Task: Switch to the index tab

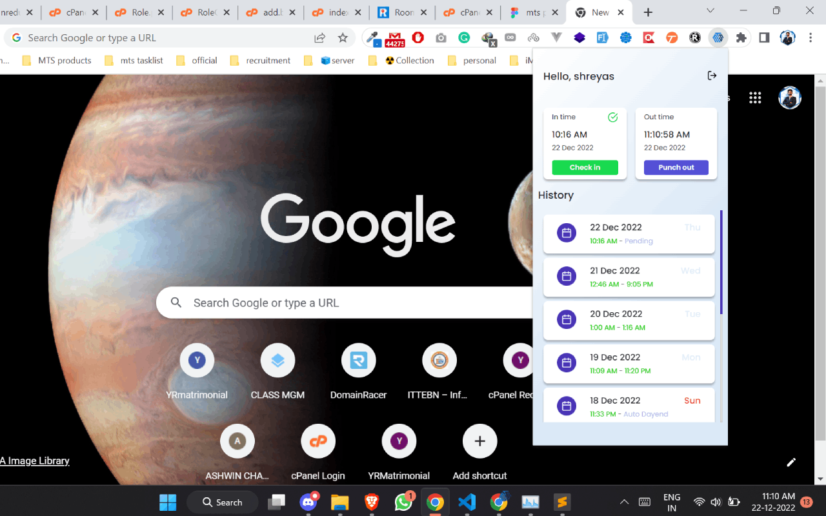Action: (336, 12)
